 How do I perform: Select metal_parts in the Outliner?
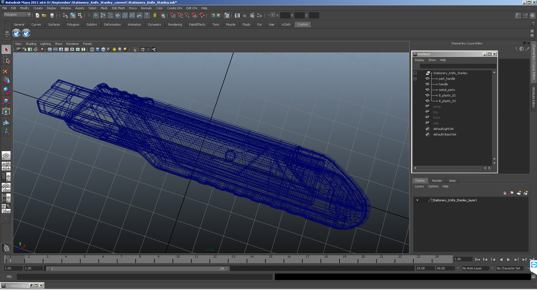(447, 90)
